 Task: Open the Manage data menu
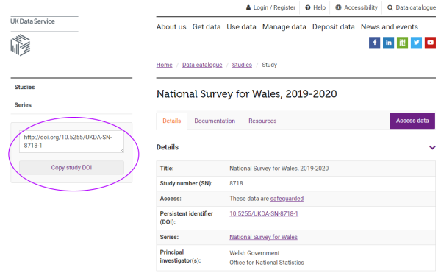coord(284,27)
